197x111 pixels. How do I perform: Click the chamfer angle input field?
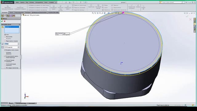click(x=11, y=47)
